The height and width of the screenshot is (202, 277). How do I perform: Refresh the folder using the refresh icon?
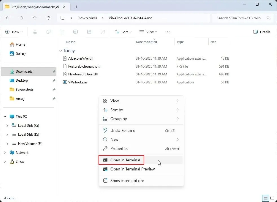(x=48, y=18)
